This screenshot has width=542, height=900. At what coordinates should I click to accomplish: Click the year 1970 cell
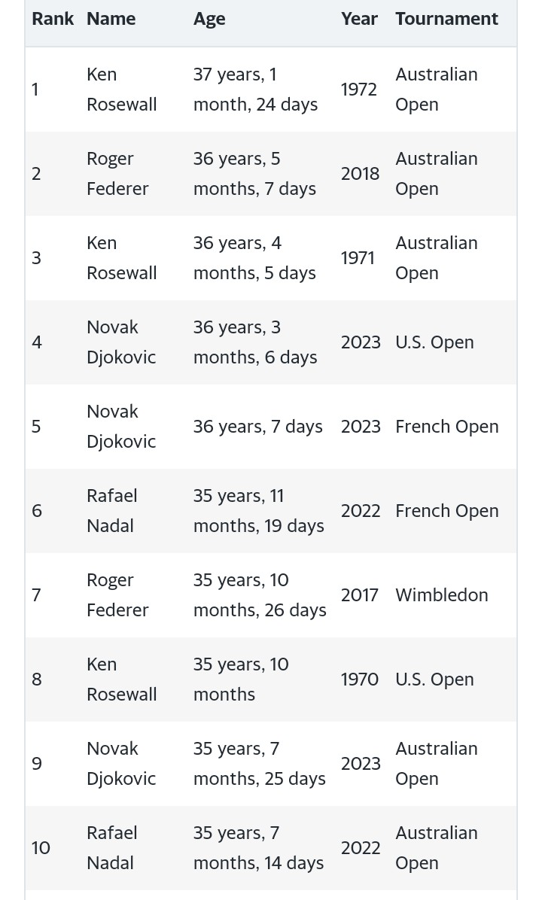(360, 680)
